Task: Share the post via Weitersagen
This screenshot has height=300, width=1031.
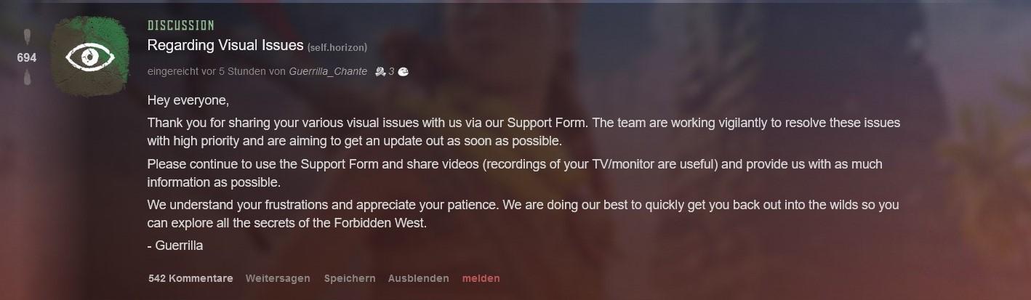Action: click(278, 278)
